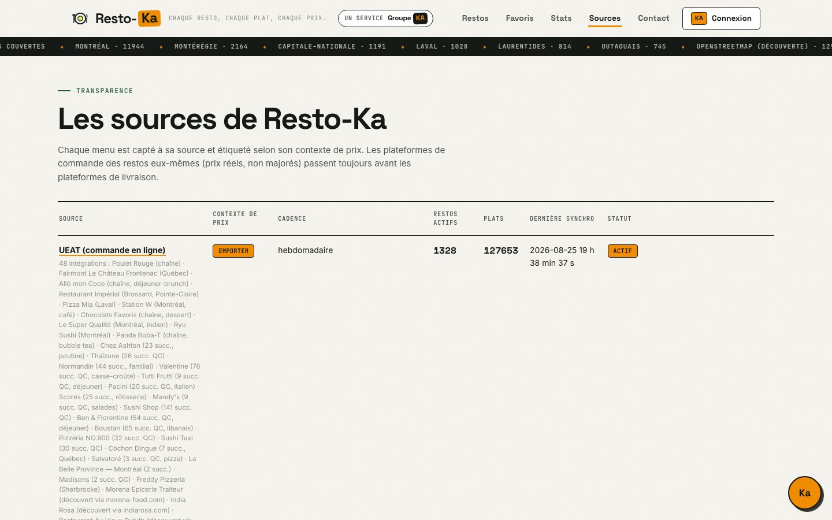Open the Restos menu item
This screenshot has width=832, height=520.
coord(475,18)
